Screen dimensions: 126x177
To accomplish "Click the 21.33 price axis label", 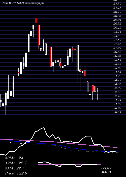I will pos(117,104).
